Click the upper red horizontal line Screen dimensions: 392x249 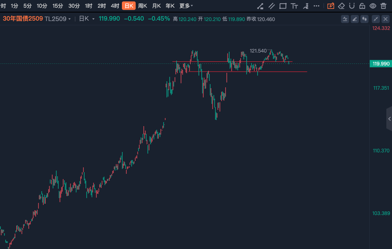pos(232,61)
